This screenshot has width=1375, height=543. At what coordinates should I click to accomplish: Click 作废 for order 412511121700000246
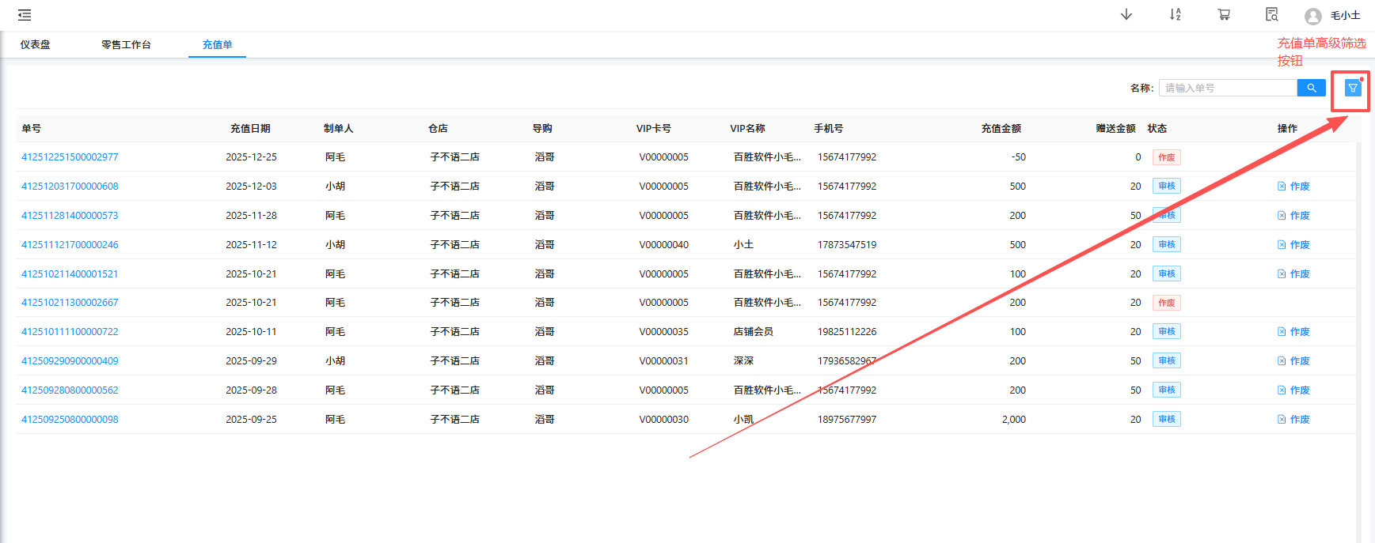click(x=1293, y=244)
